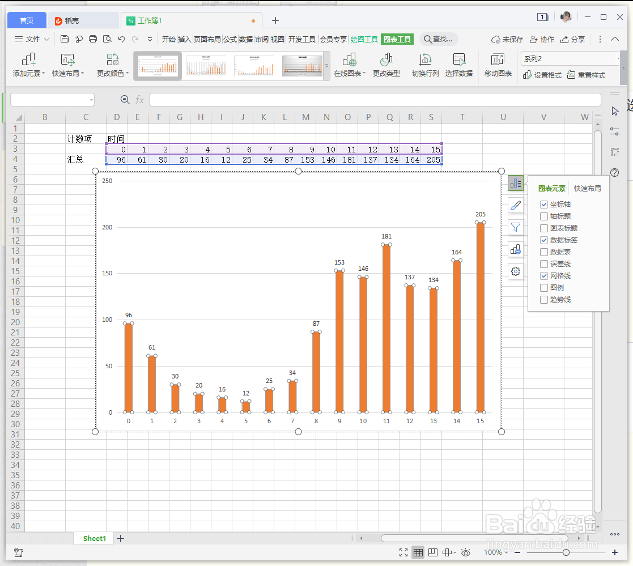
Task: Open Add Element (添加元素) tool
Action: pyautogui.click(x=28, y=65)
